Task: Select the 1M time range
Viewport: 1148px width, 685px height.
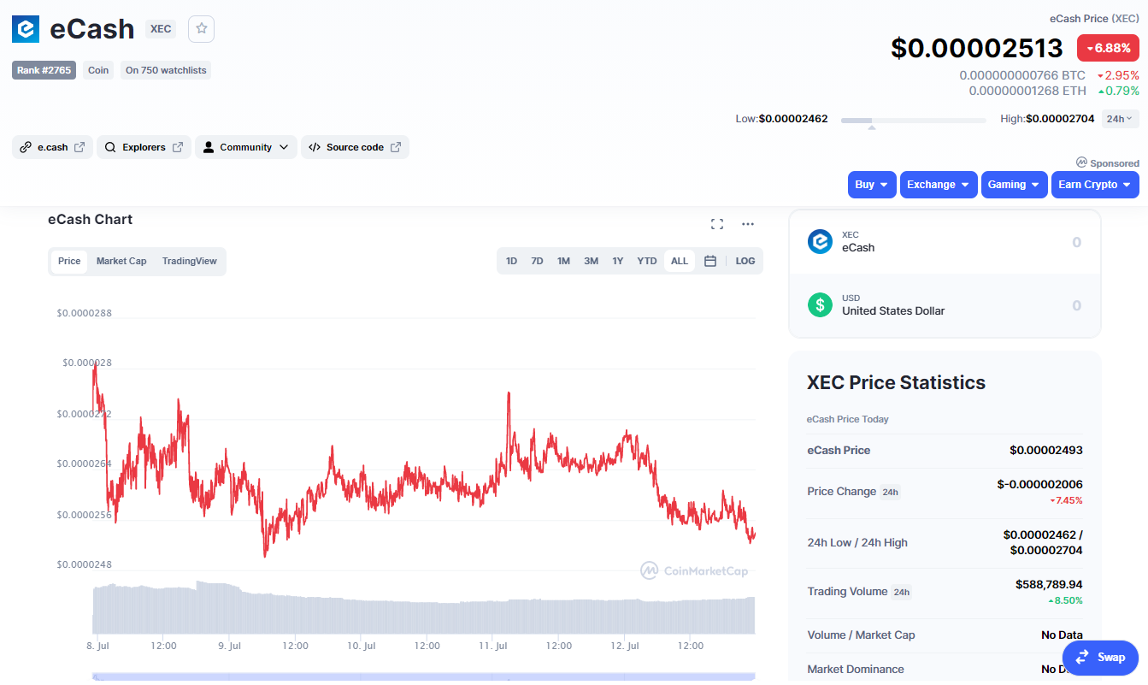Action: tap(563, 261)
